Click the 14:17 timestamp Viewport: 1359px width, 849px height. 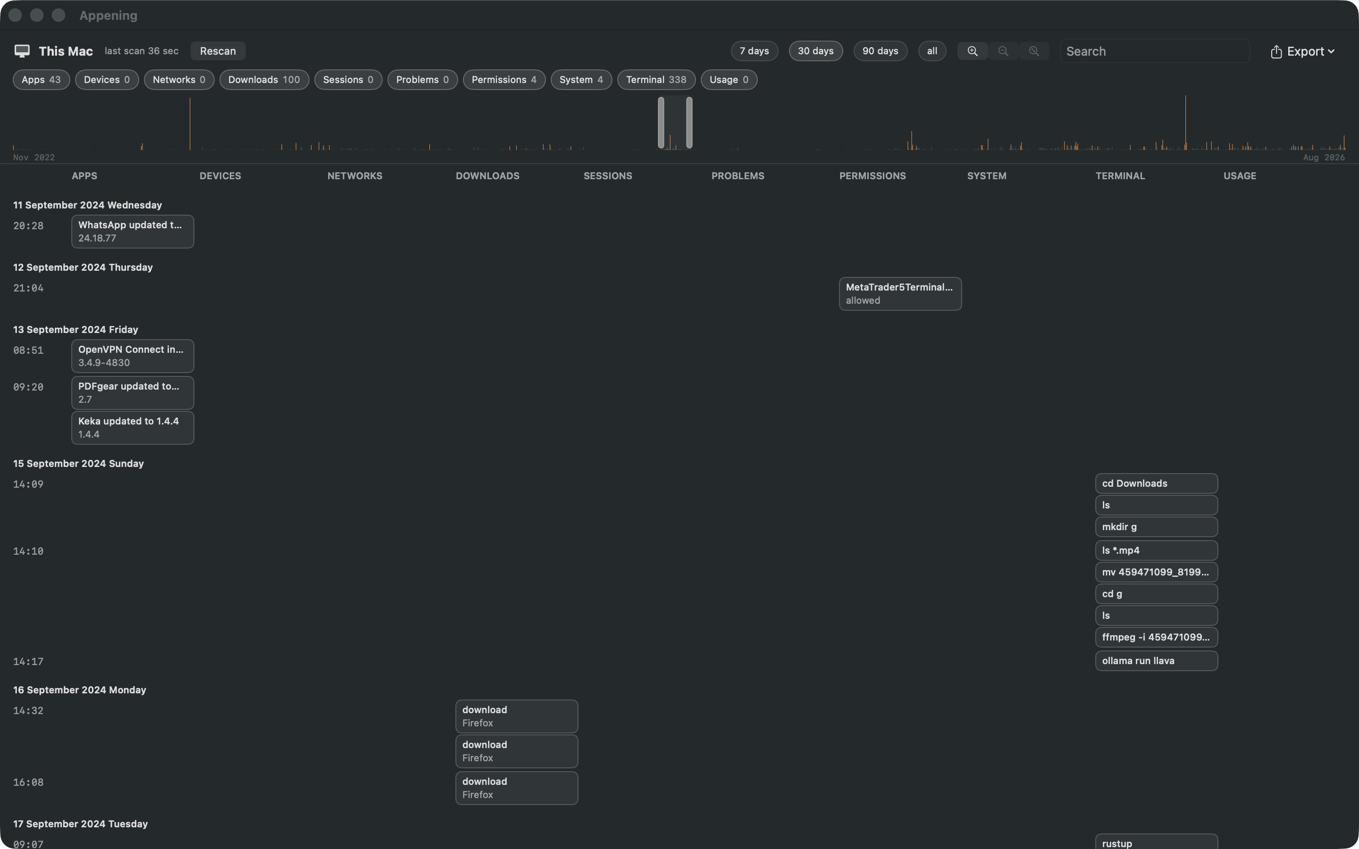point(28,661)
